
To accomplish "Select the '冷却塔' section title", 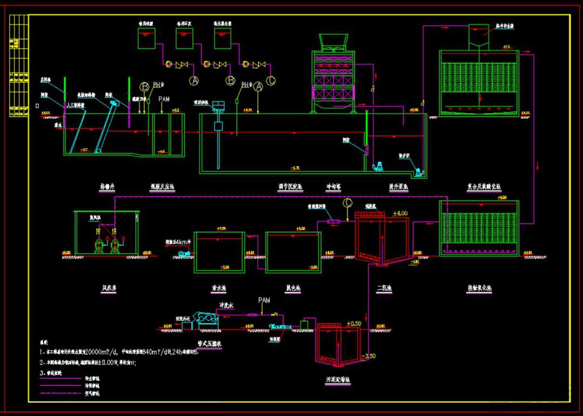I will coord(333,187).
